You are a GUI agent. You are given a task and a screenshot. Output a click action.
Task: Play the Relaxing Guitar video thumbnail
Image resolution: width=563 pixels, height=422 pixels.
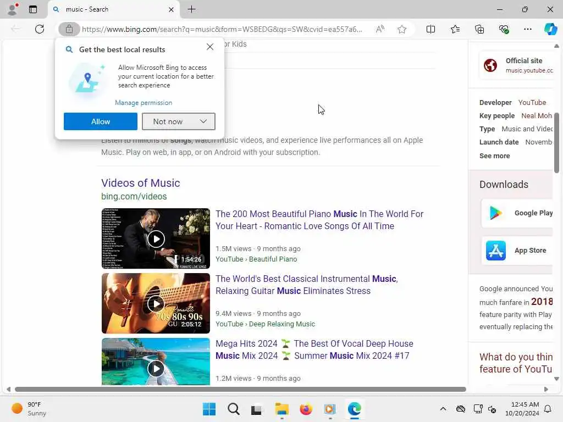(x=156, y=303)
